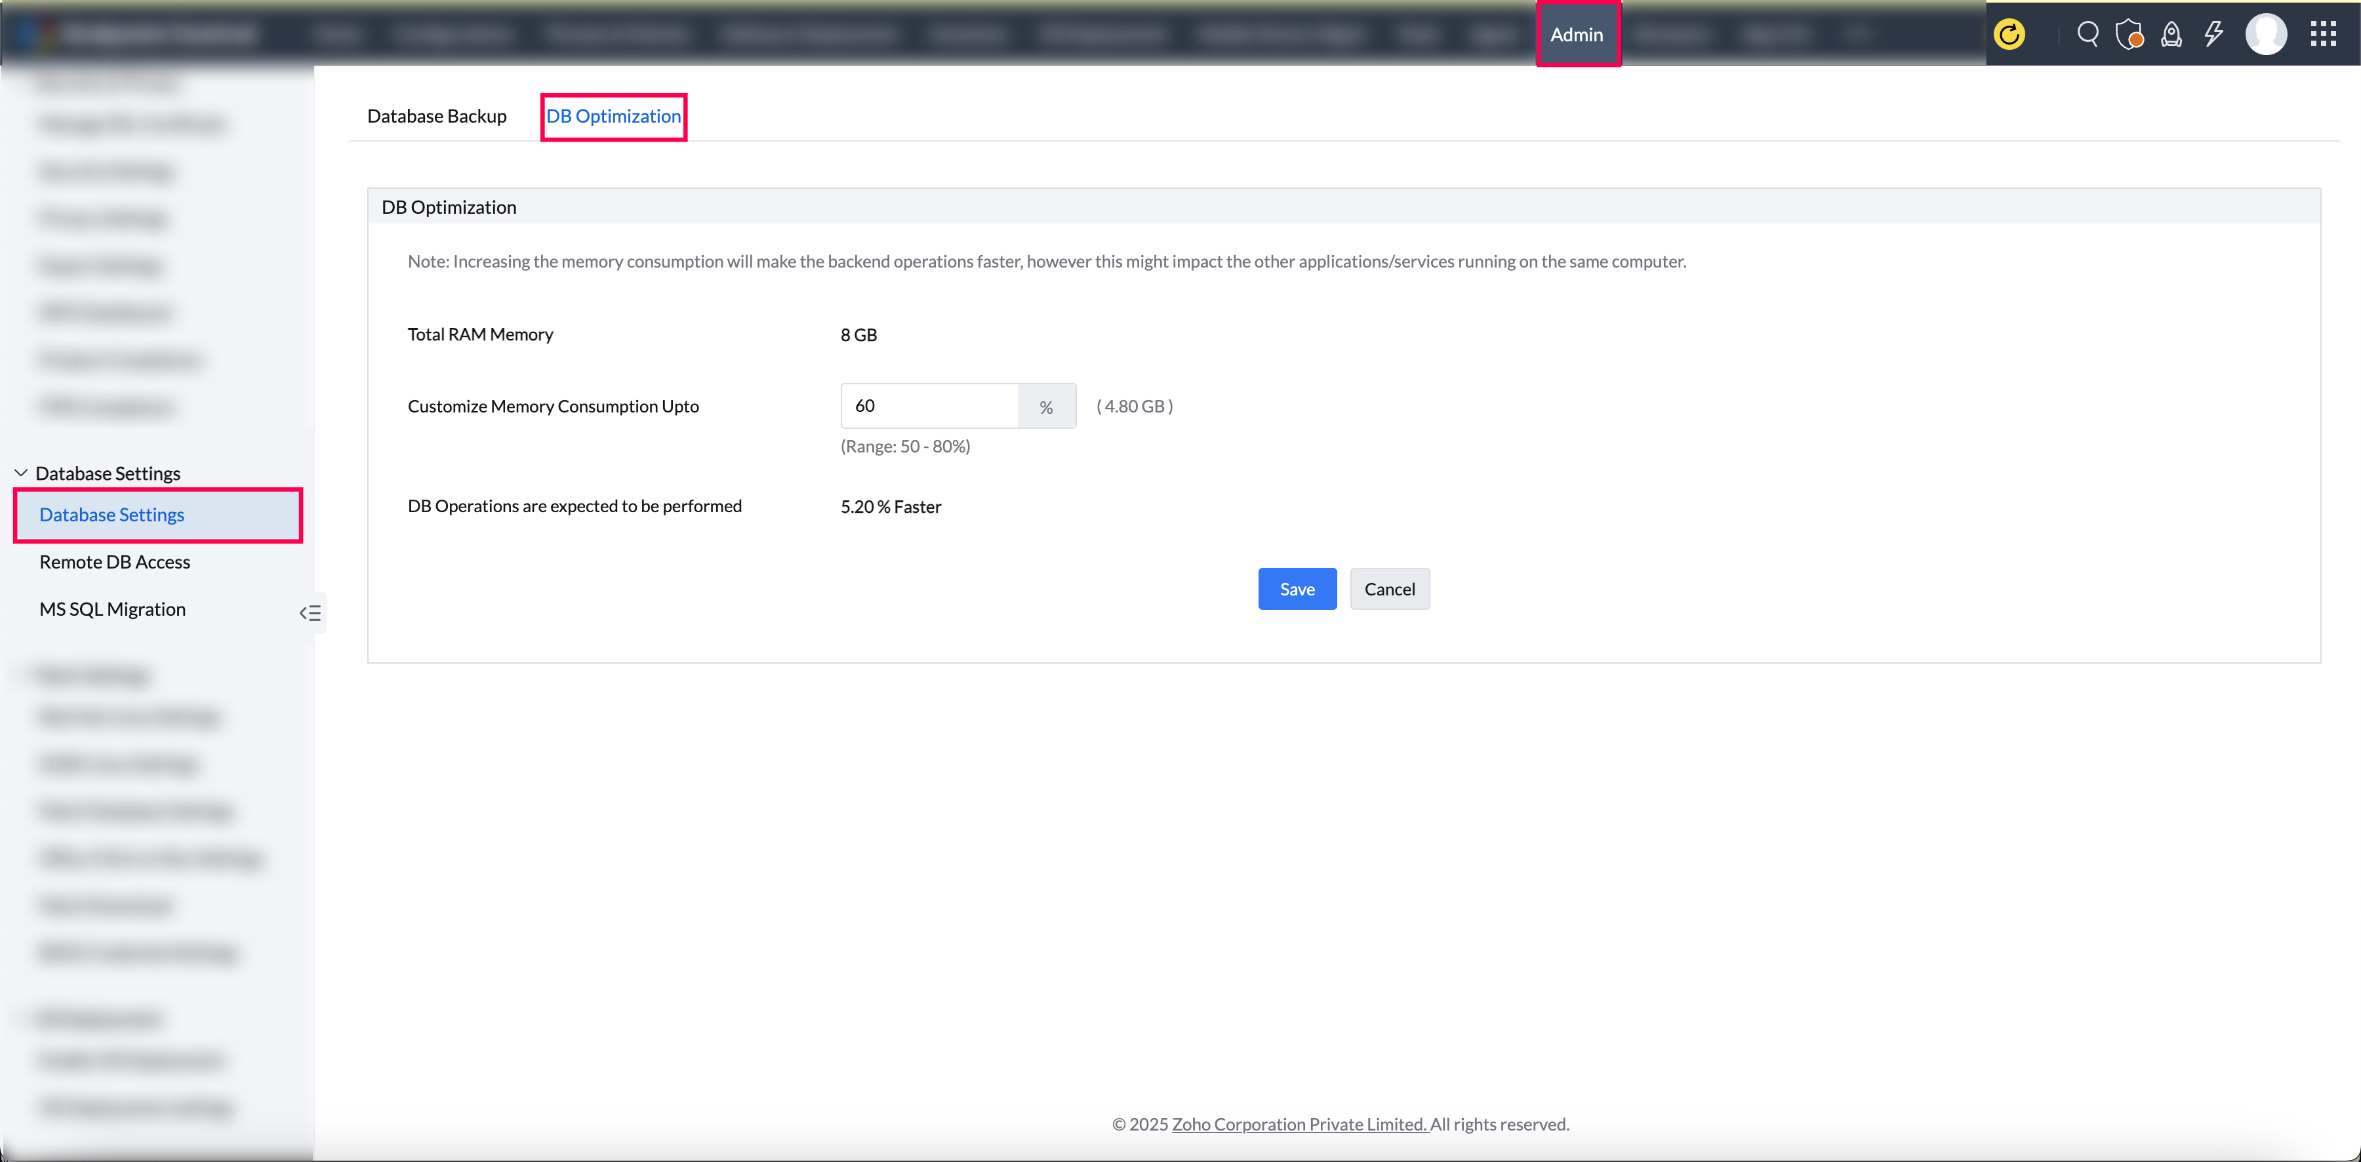The height and width of the screenshot is (1162, 2361).
Task: Click the shield icon with orange dot
Action: tap(2129, 35)
